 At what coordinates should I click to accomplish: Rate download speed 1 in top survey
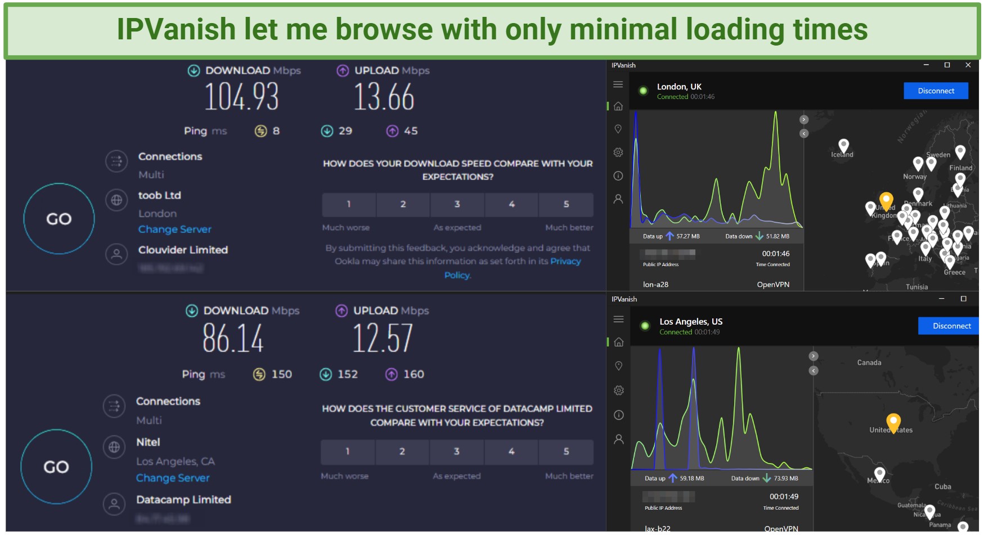(x=349, y=205)
